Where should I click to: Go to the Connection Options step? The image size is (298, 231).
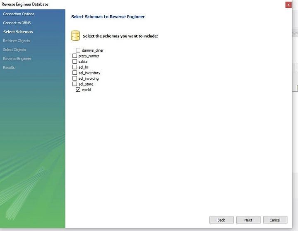pos(19,14)
